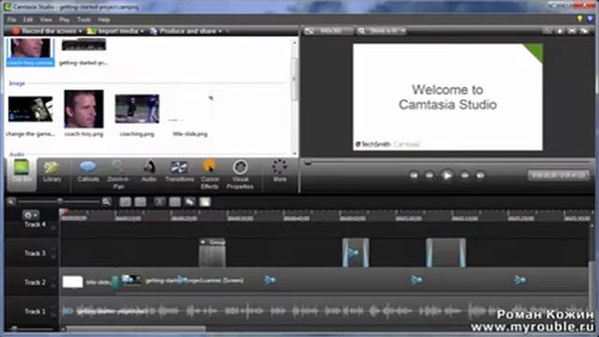Open the Cursor Effects tab
The image size is (599, 337).
[x=210, y=175]
